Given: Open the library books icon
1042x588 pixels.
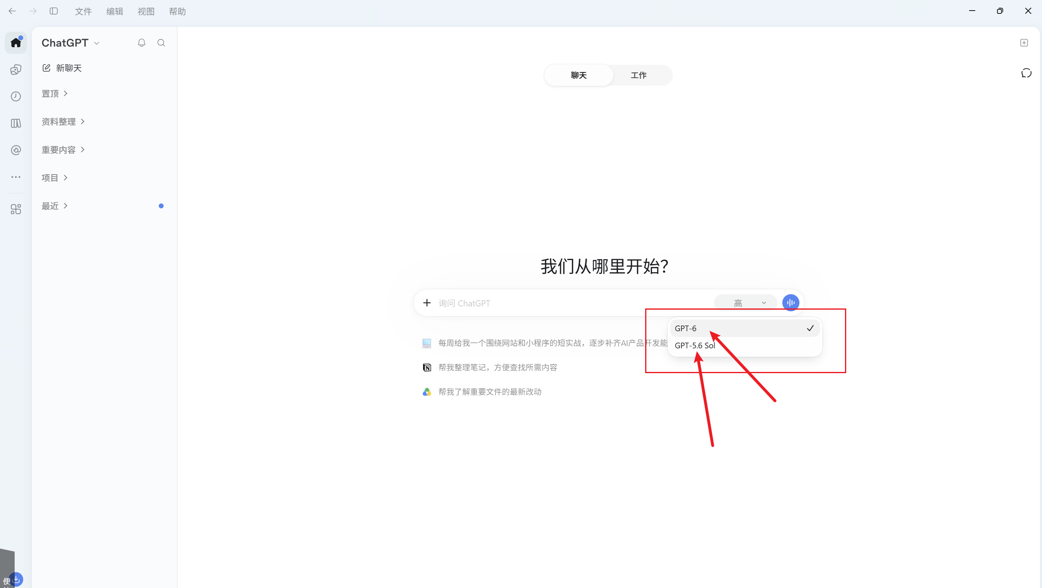Looking at the screenshot, I should tap(16, 123).
